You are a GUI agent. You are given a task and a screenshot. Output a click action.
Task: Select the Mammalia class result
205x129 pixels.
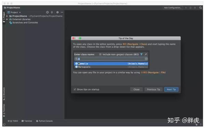[x=111, y=64]
